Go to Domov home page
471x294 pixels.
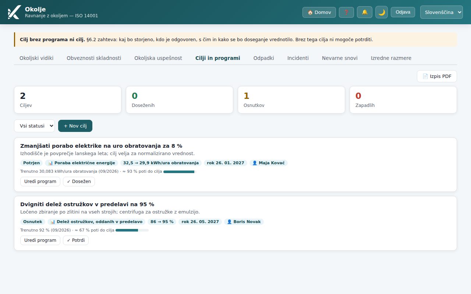coord(319,12)
